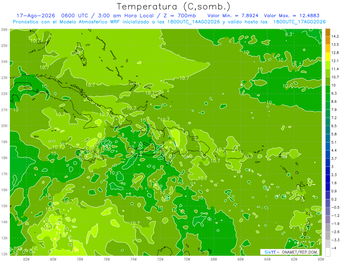Image resolution: width=341 pixels, height=263 pixels.
Task: Click the 82W longitude axis label
Action: (26, 259)
